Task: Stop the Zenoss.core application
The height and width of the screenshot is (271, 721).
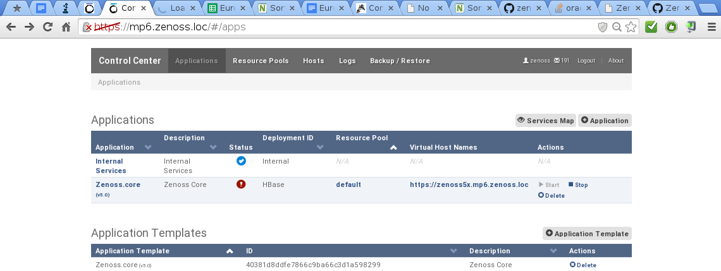Action: 578,184
